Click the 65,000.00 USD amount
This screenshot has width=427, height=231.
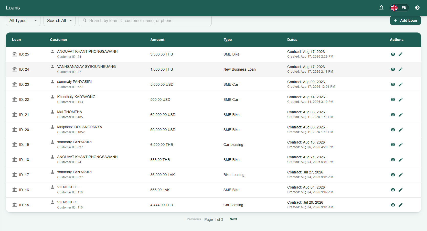click(163, 115)
